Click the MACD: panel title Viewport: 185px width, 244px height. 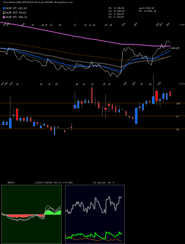pos(11,183)
